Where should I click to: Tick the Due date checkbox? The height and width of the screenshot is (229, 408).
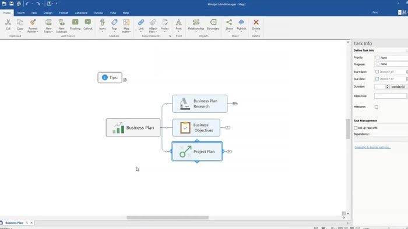(x=377, y=78)
